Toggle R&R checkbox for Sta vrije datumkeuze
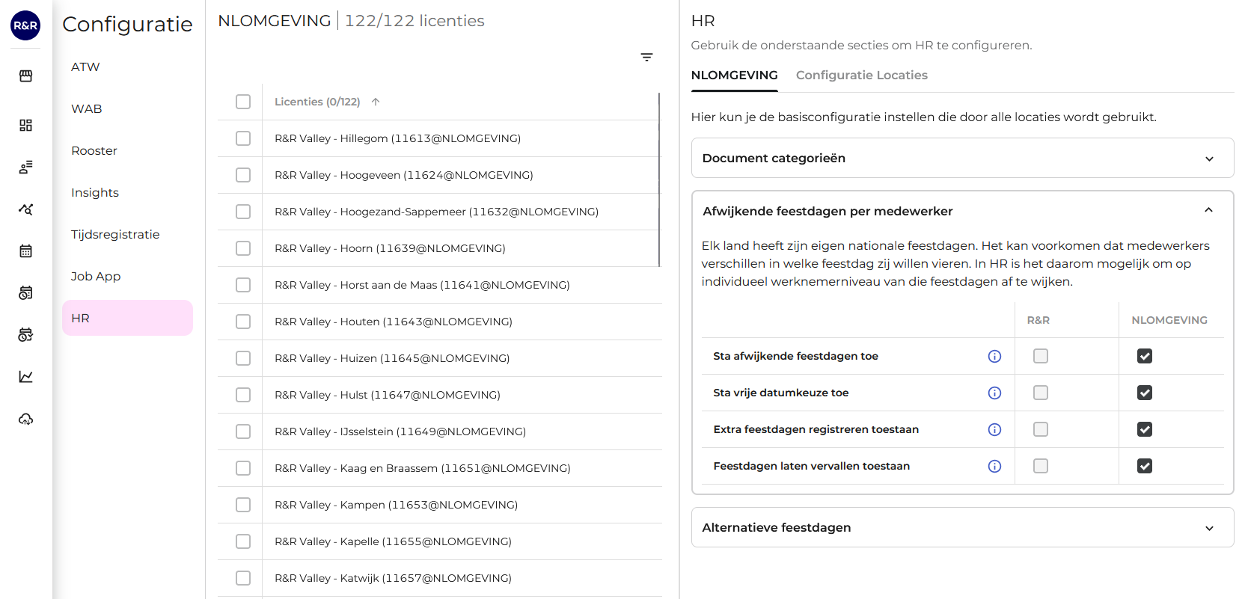 pyautogui.click(x=1041, y=393)
